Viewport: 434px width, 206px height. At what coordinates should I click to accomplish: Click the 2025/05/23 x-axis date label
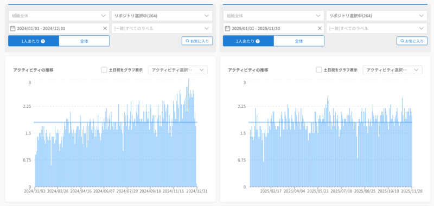tap(318, 191)
